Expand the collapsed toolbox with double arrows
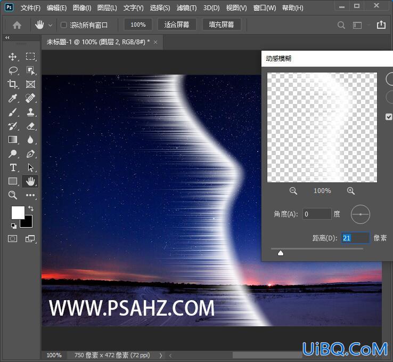Image resolution: width=393 pixels, height=362 pixels. 7,38
